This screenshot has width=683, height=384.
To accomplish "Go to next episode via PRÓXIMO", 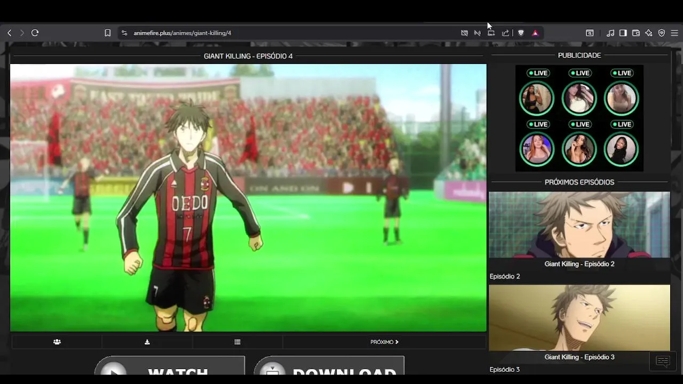I will pyautogui.click(x=385, y=342).
